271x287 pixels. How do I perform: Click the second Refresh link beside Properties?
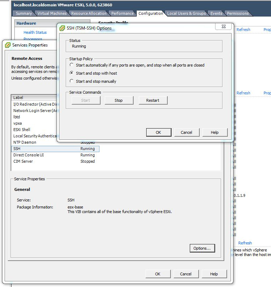[243, 93]
